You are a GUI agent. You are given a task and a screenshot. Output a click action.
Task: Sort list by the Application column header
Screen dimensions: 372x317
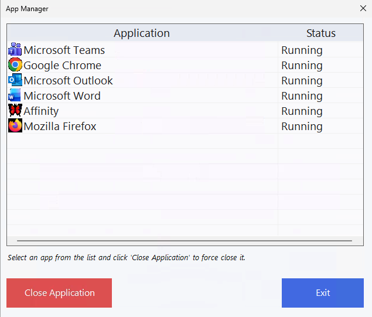pyautogui.click(x=142, y=33)
